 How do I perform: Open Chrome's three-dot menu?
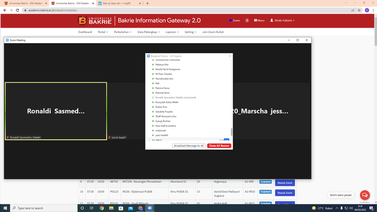(x=373, y=11)
